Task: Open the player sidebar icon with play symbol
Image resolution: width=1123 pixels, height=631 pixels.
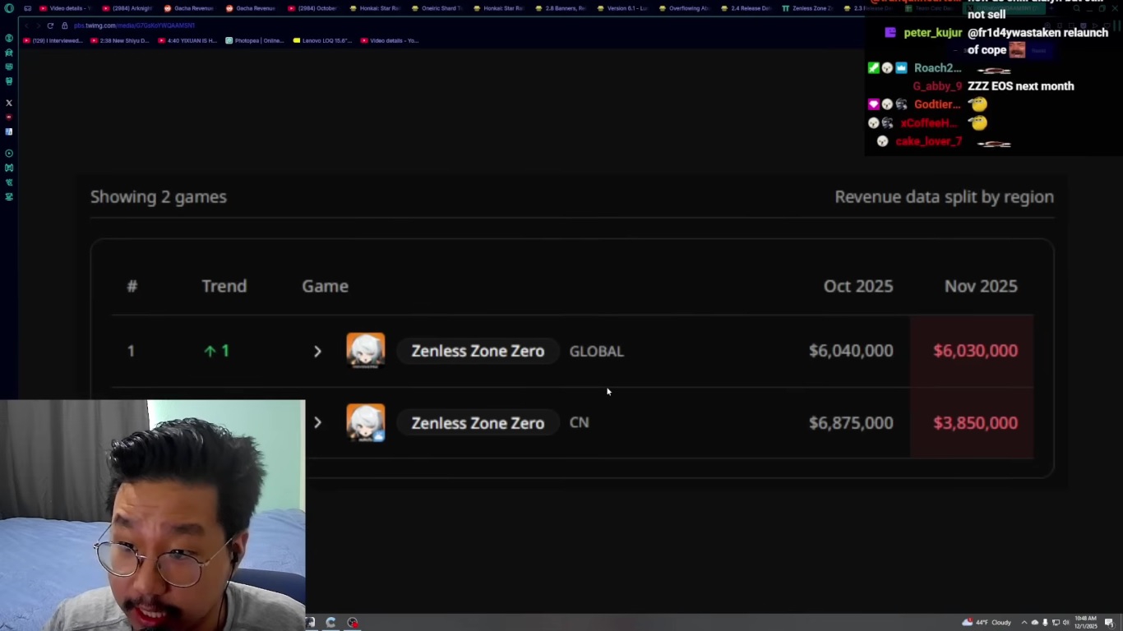Action: click(9, 154)
